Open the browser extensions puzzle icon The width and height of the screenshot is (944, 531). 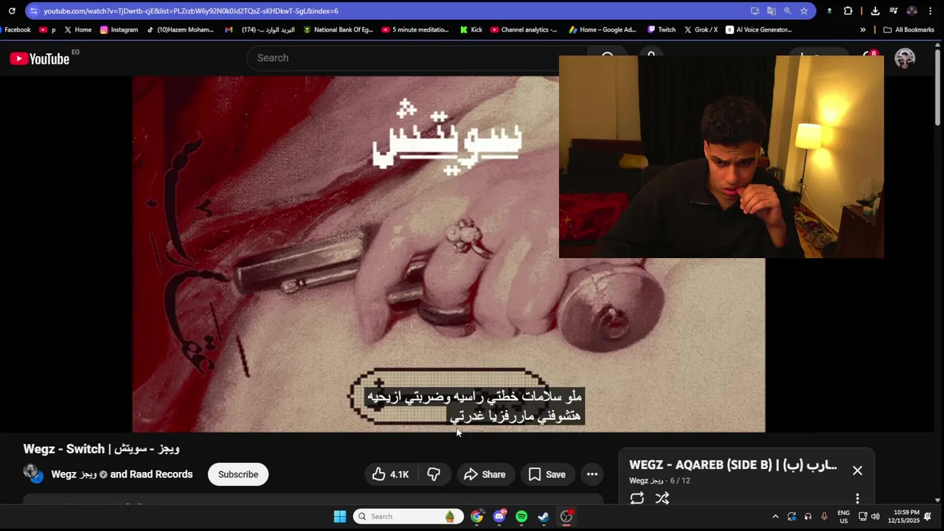pos(848,11)
